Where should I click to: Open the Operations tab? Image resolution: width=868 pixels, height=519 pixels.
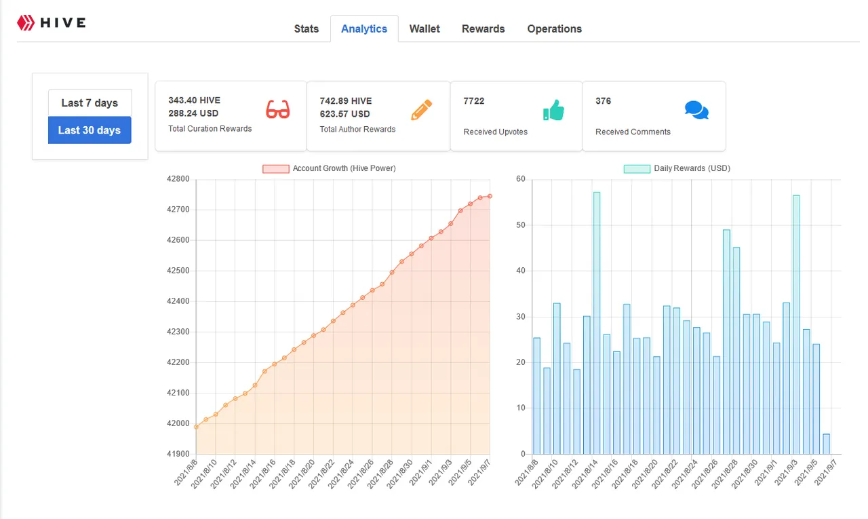555,28
